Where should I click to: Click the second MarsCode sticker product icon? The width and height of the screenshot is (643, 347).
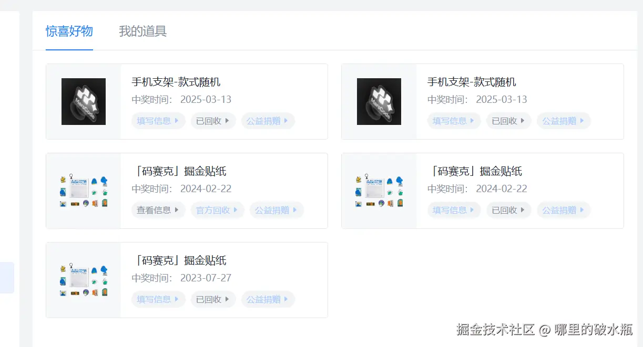[379, 189]
